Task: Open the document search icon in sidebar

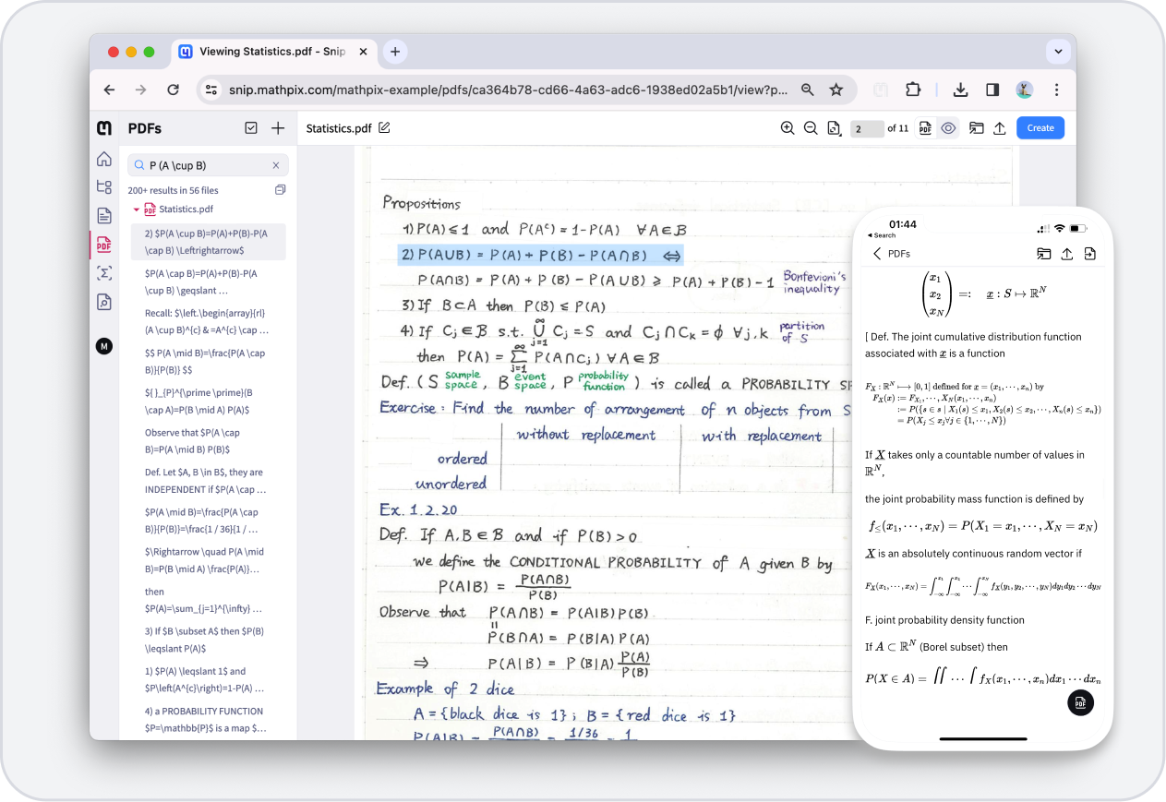Action: pyautogui.click(x=104, y=302)
